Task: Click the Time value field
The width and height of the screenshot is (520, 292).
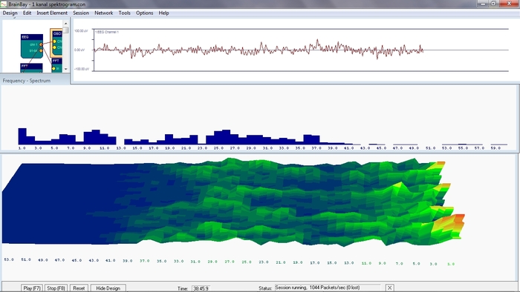Action: tap(201, 288)
